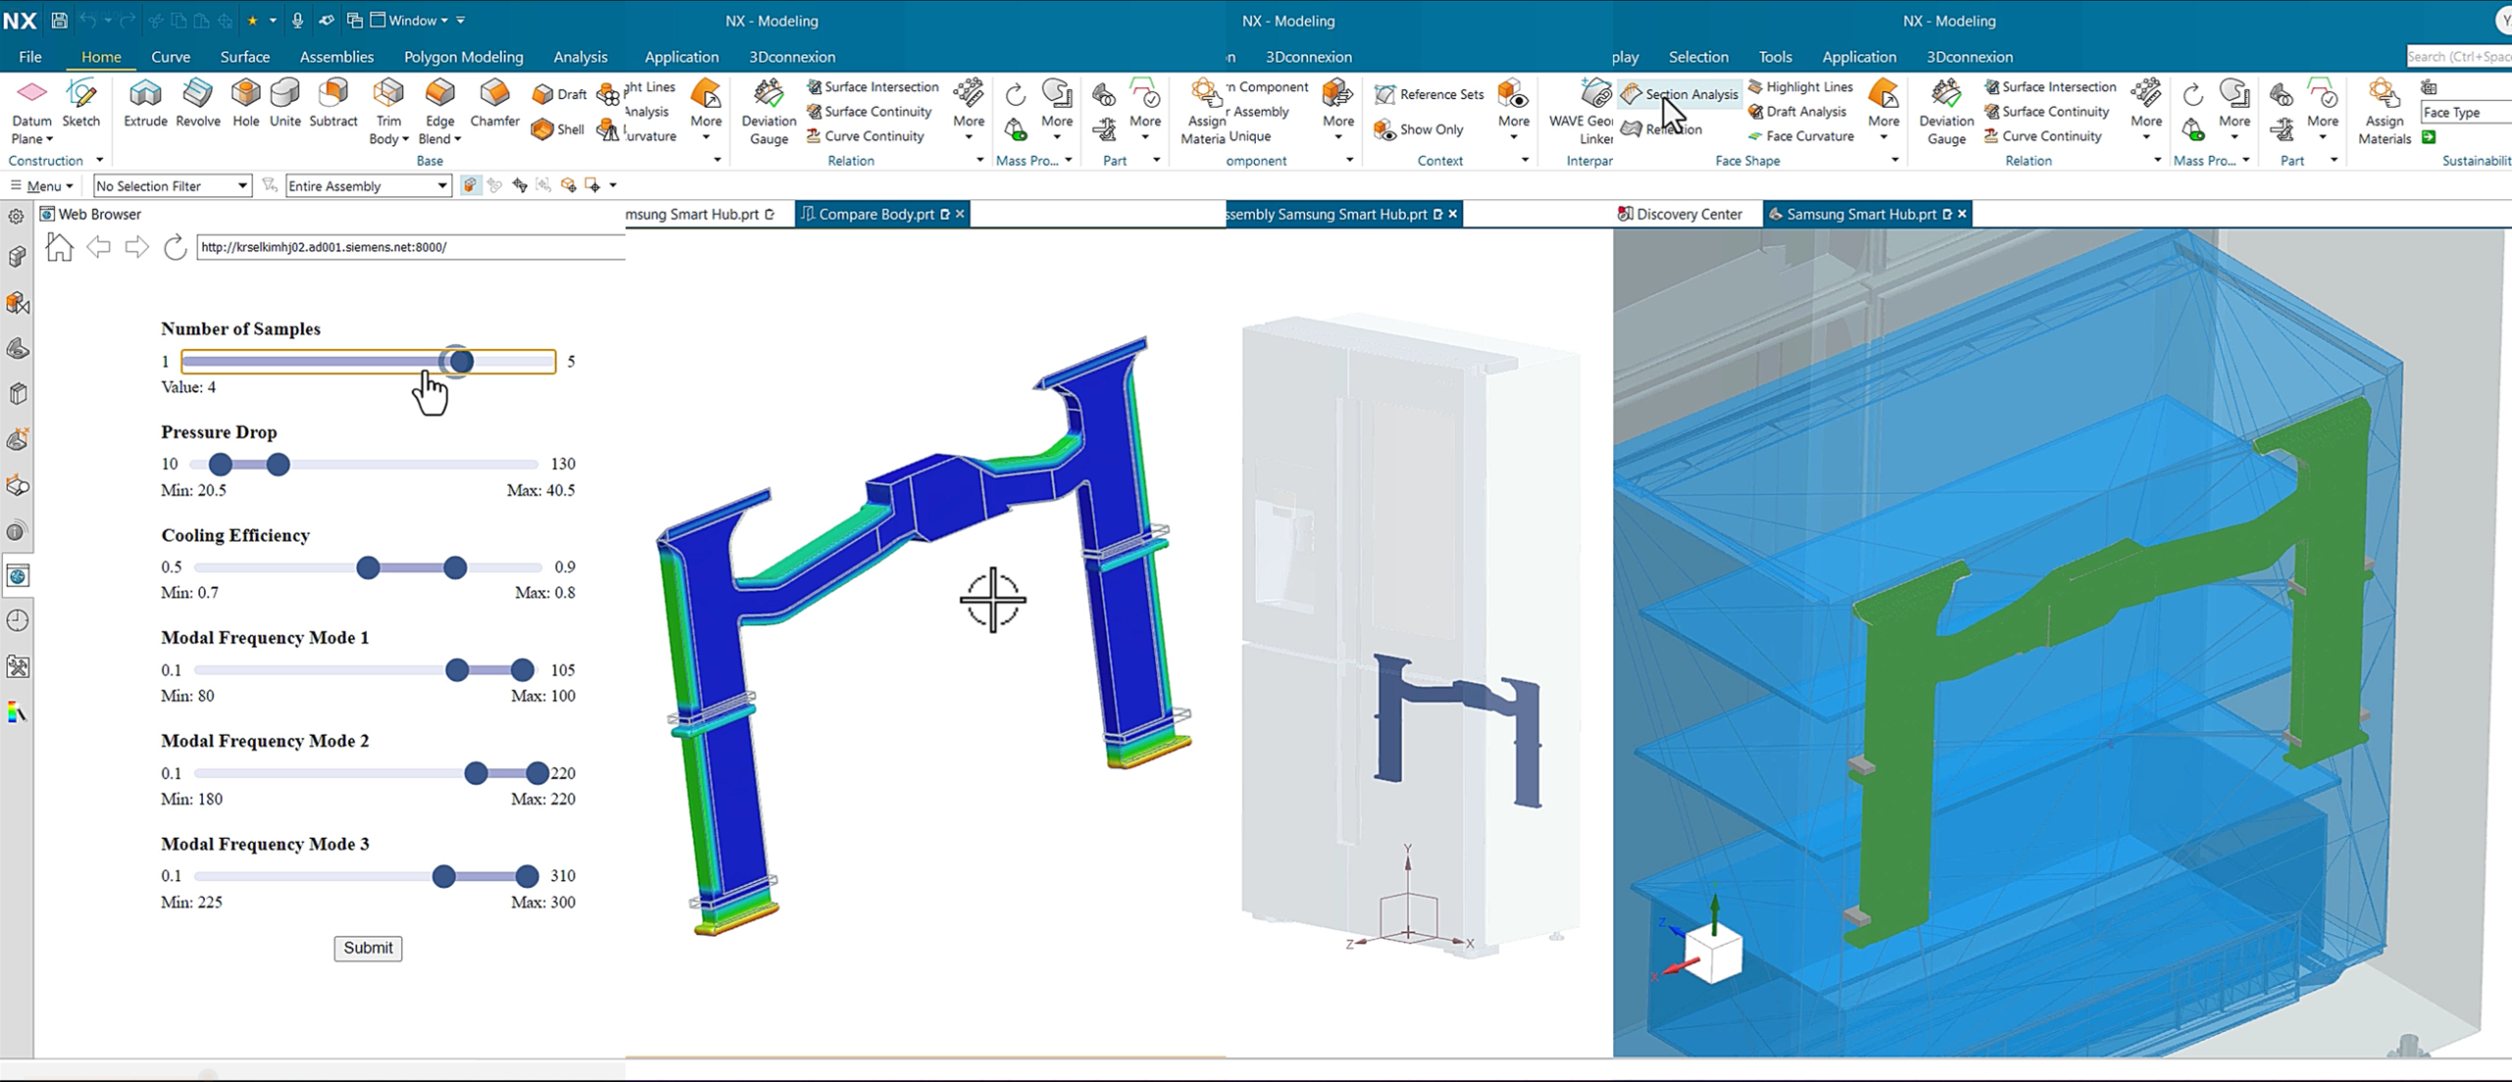Expand the Datum Plane dropdown arrow

coord(49,139)
